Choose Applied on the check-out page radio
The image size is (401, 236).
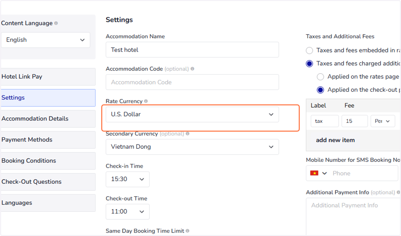[x=320, y=90]
